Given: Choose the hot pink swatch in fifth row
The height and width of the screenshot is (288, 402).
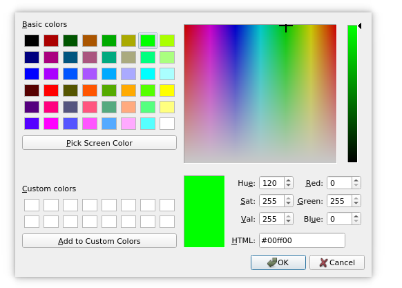Looking at the screenshot, I should [x=51, y=107].
